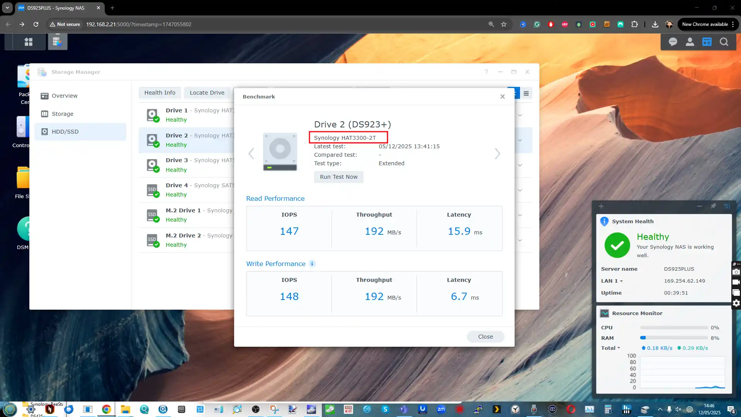This screenshot has width=741, height=417.
Task: Add a widget with plus icon
Action: pyautogui.click(x=601, y=206)
